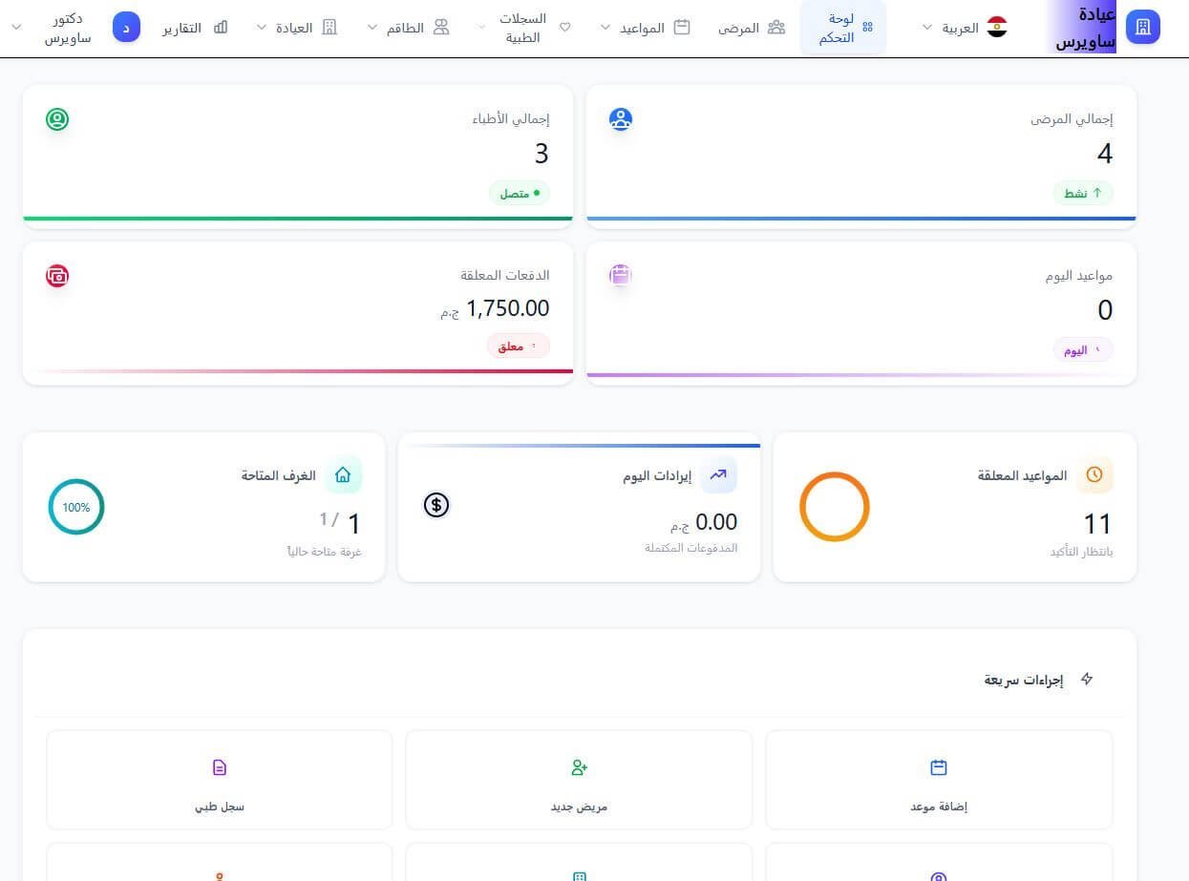Click the purple document icon in سجل طبي
The image size is (1189, 881).
tap(220, 767)
